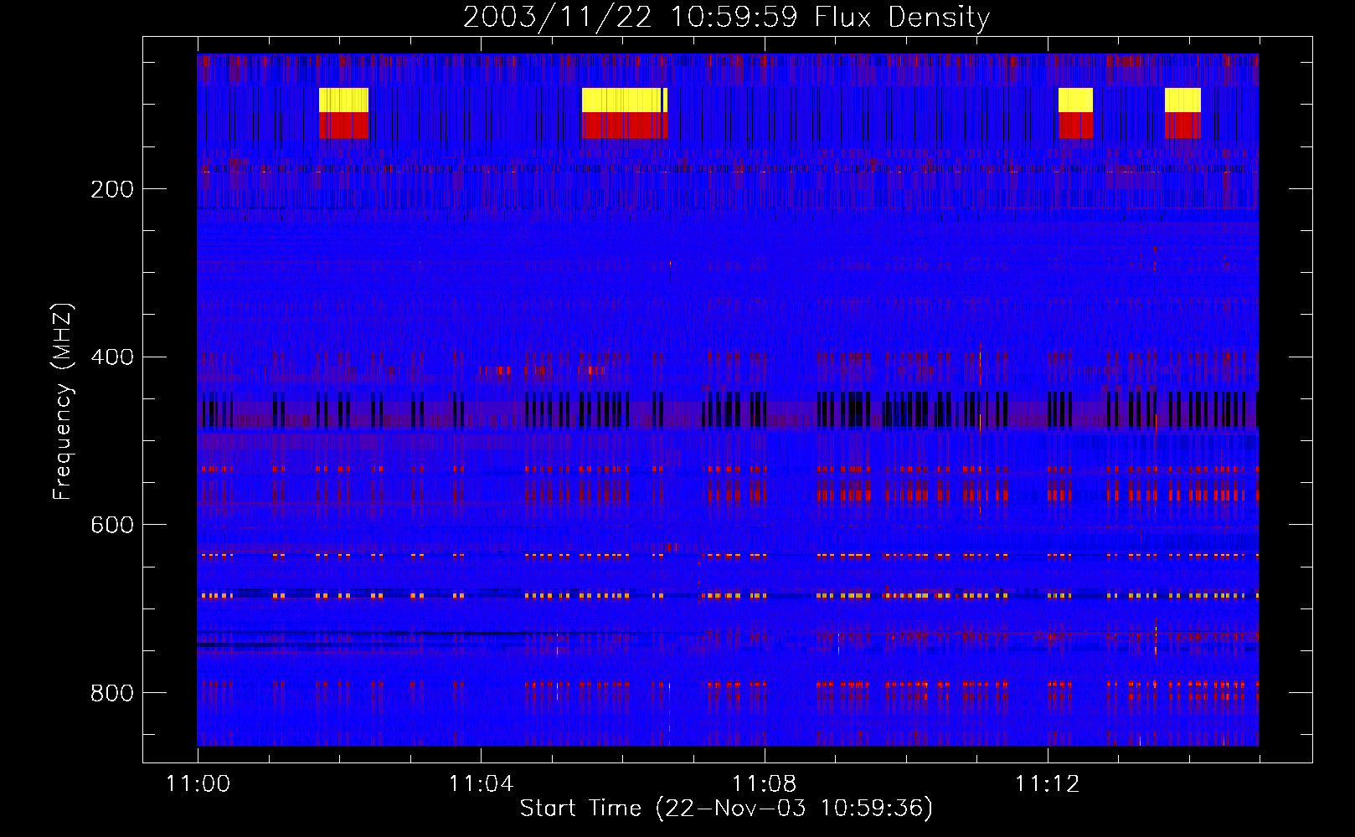Click the 11:12 time tick label
The image size is (1355, 837).
(x=1047, y=783)
